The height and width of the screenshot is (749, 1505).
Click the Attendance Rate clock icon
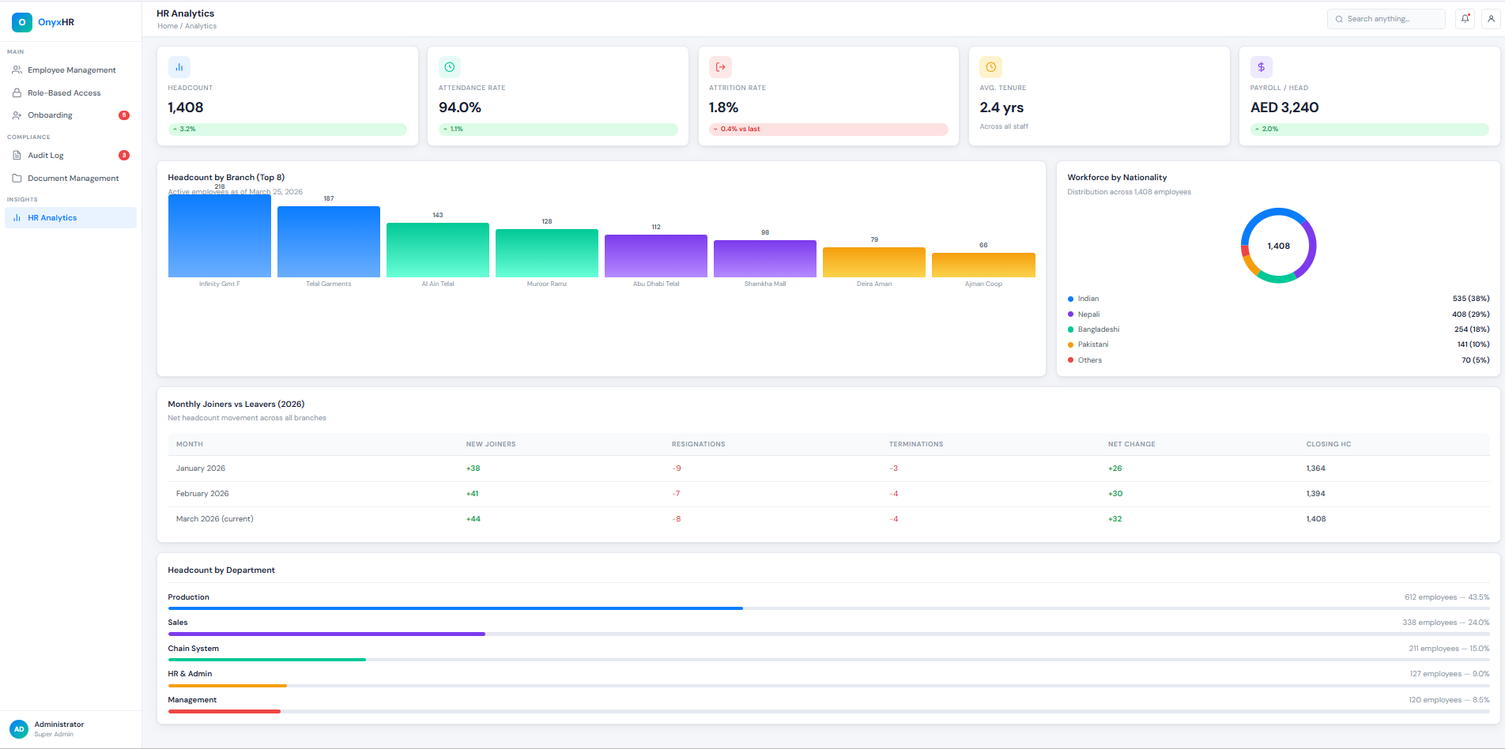pos(449,66)
